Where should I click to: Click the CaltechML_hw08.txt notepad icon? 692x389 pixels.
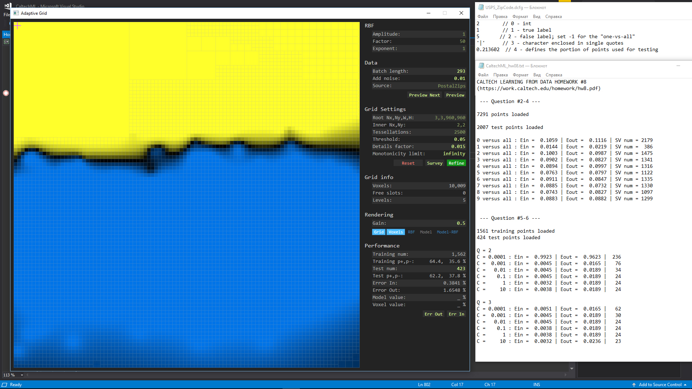[481, 66]
